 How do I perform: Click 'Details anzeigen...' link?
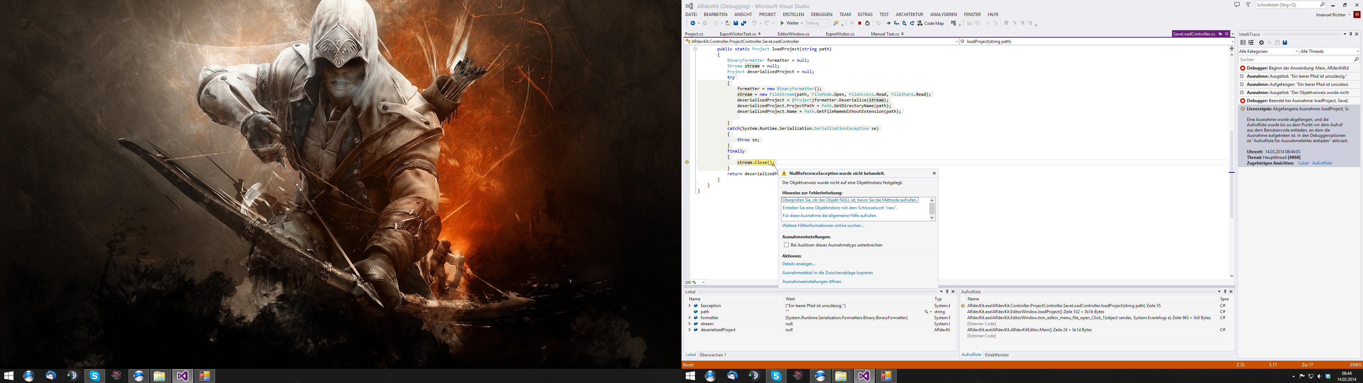[x=799, y=264]
